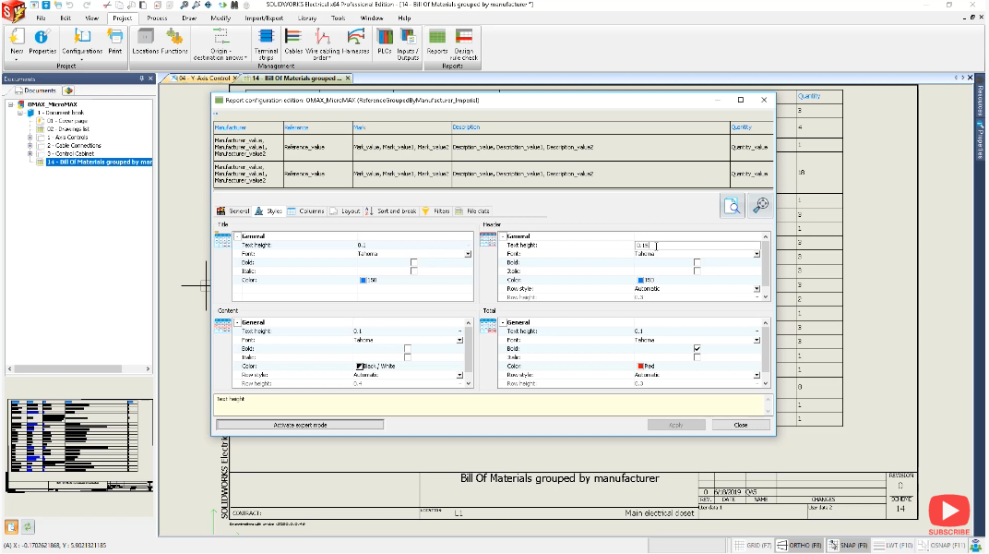989x554 pixels.
Task: Switch to File data tab
Action: pyautogui.click(x=472, y=211)
